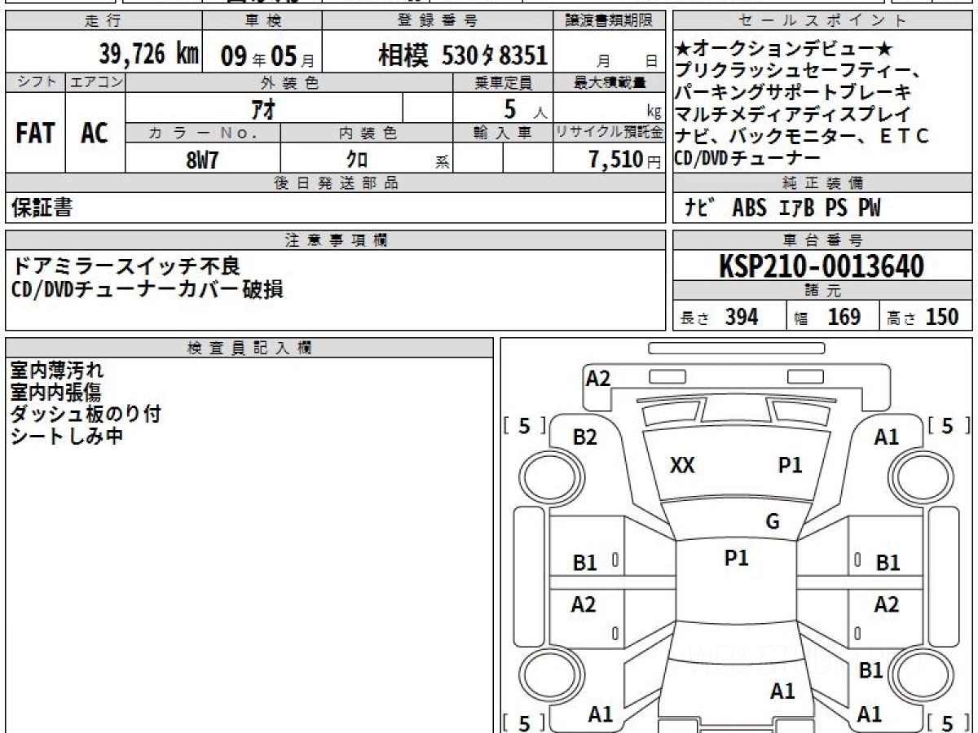
Task: Select the B2 mark on the fender
Action: [585, 437]
